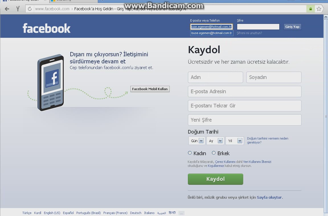
Task: Click the green padlock security icon
Action: (310, 9)
